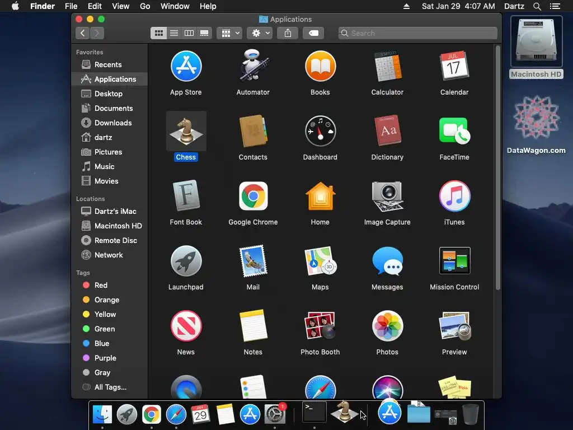Switch to list view in Finder toolbar
573x430 pixels.
(174, 33)
